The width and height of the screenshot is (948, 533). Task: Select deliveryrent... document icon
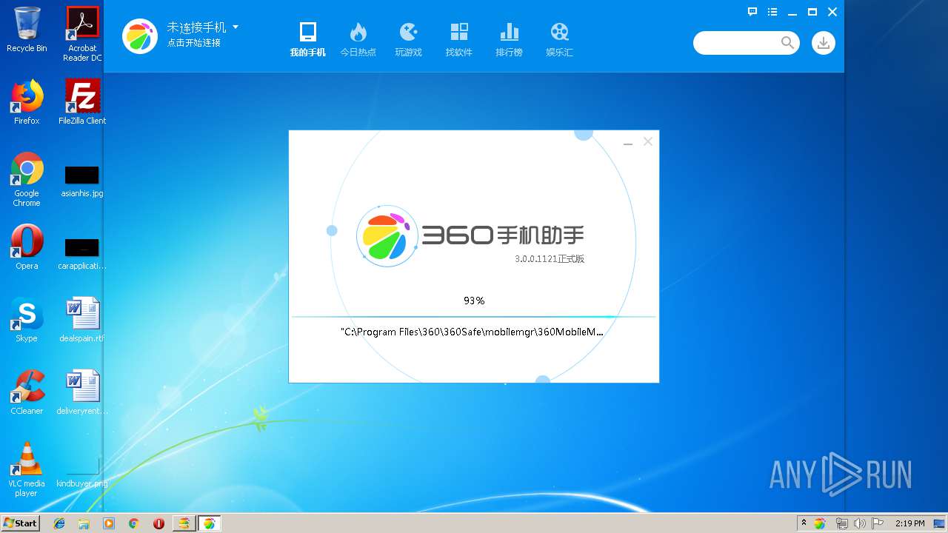(x=82, y=392)
